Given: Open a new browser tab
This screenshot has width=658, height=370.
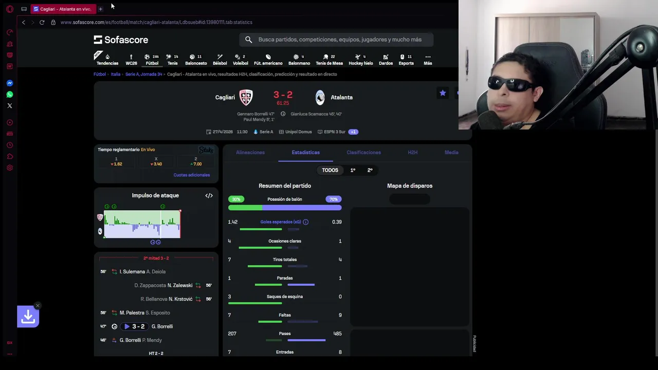Looking at the screenshot, I should coord(100,9).
